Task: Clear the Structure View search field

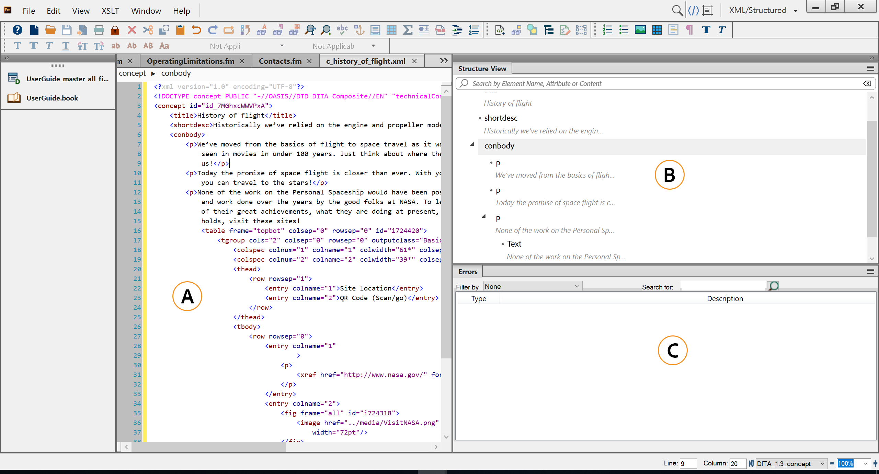Action: click(867, 83)
